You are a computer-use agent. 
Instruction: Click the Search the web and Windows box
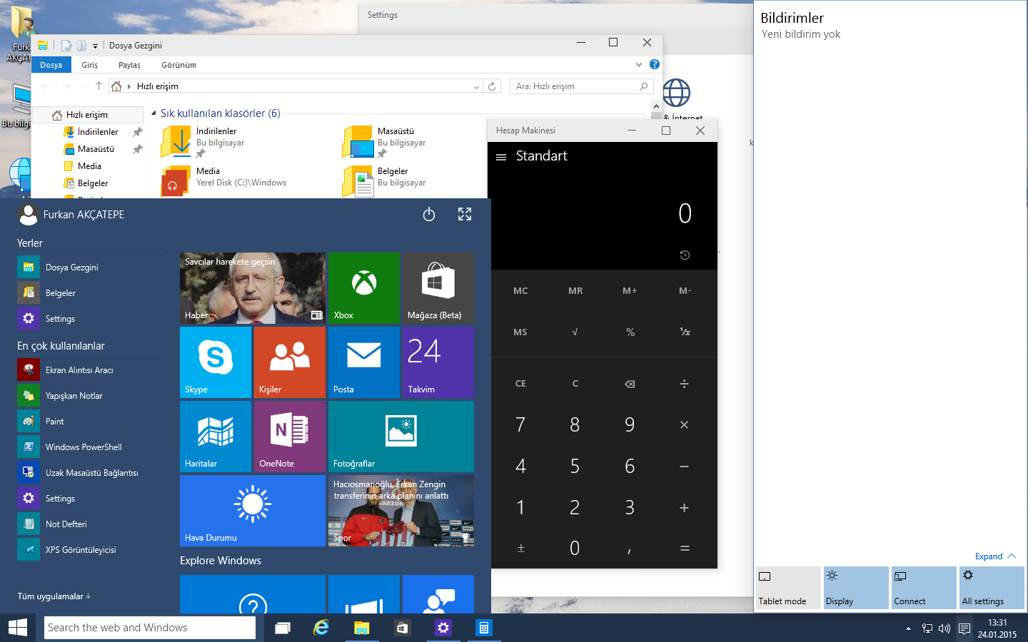150,628
